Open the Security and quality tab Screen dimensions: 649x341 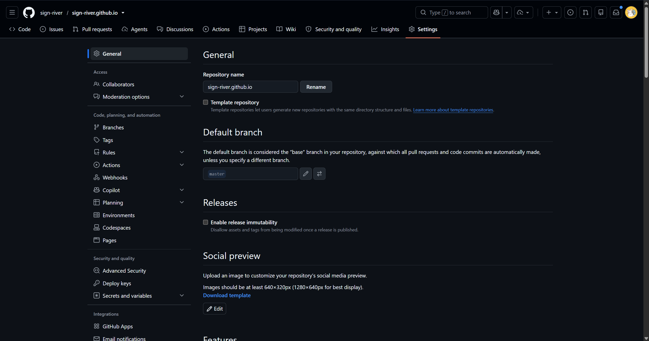(334, 29)
